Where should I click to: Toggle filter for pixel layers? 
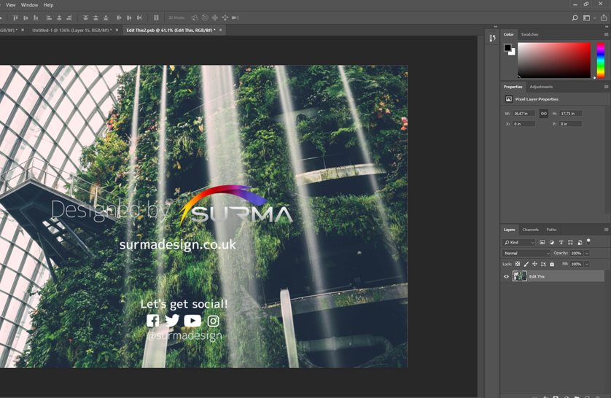click(542, 242)
